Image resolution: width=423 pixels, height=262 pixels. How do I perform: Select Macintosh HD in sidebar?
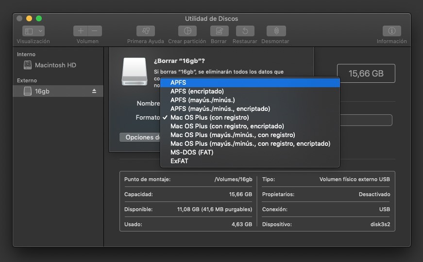(x=55, y=65)
